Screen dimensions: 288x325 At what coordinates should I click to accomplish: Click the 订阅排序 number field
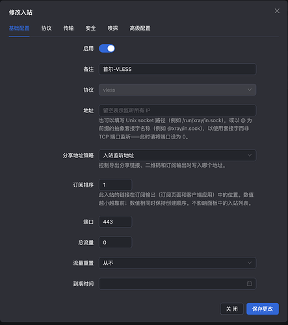point(115,185)
